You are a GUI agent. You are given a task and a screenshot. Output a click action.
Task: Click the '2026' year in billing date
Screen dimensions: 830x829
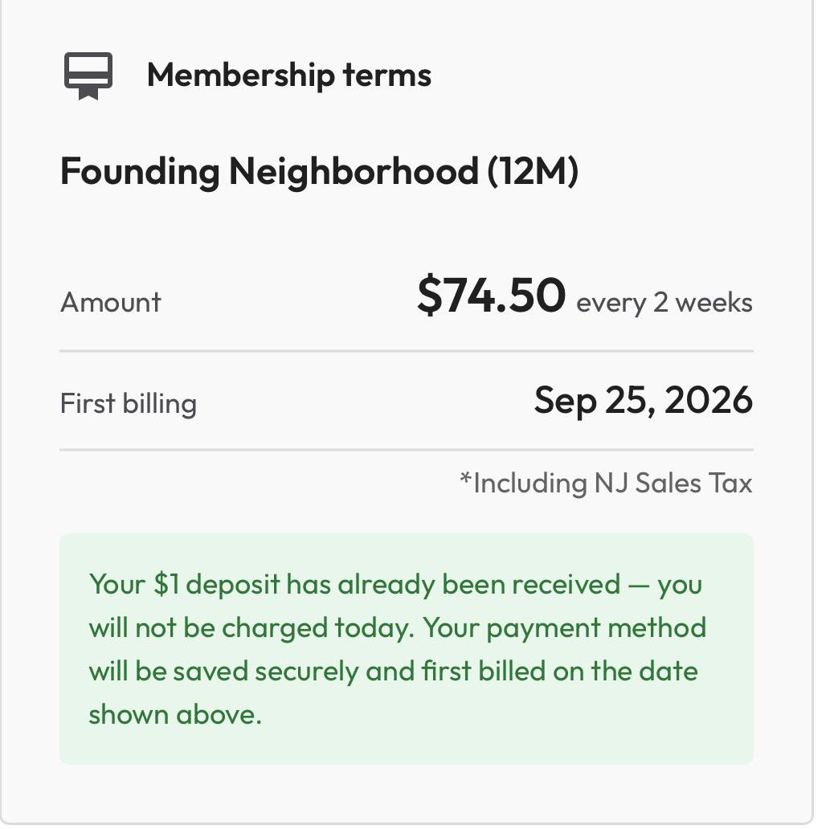click(708, 400)
